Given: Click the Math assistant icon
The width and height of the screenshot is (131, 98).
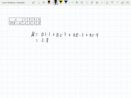Looking at the screenshot, I should click(x=97, y=2).
